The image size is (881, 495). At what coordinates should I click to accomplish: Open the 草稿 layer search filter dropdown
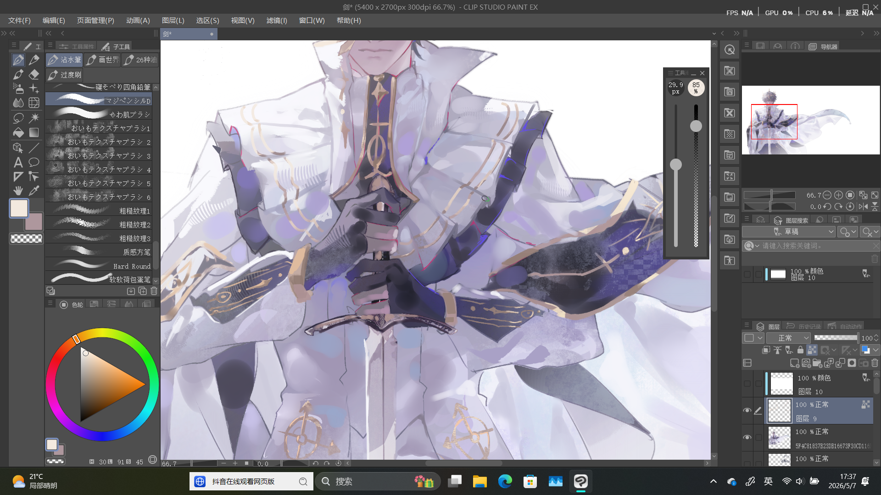coord(789,232)
